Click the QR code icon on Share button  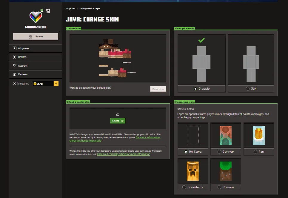tap(30, 37)
